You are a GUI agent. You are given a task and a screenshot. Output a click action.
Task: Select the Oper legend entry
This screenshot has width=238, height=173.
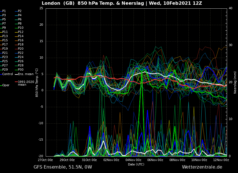click(6, 85)
